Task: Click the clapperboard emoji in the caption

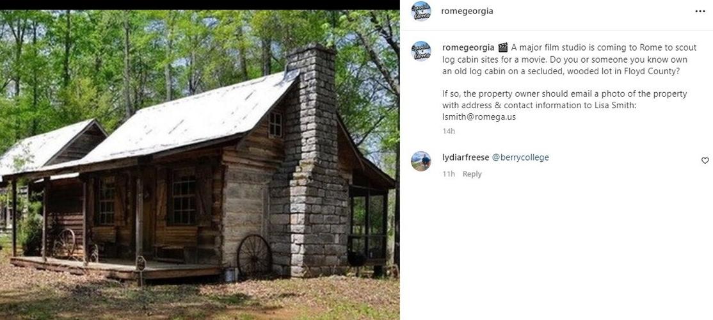Action: pos(502,47)
